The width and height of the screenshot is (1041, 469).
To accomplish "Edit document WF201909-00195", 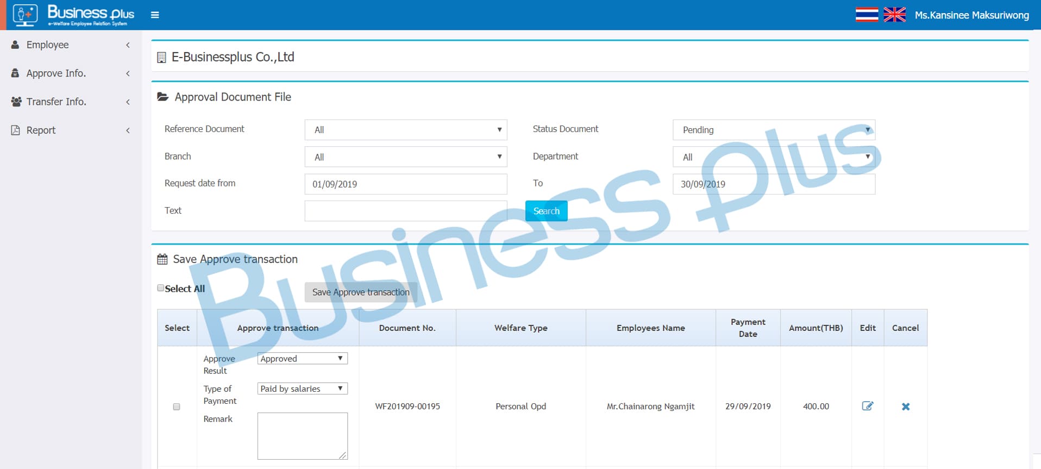I will 868,406.
